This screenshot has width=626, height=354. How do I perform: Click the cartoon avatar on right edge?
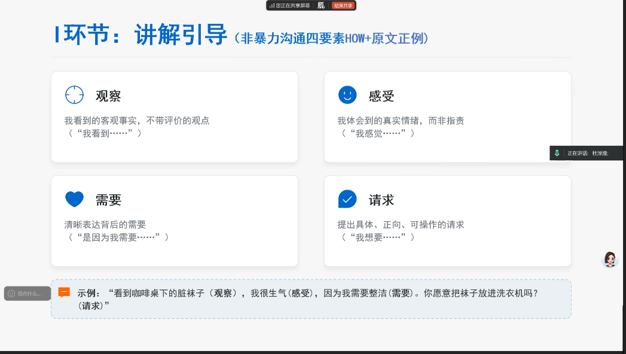coord(610,259)
